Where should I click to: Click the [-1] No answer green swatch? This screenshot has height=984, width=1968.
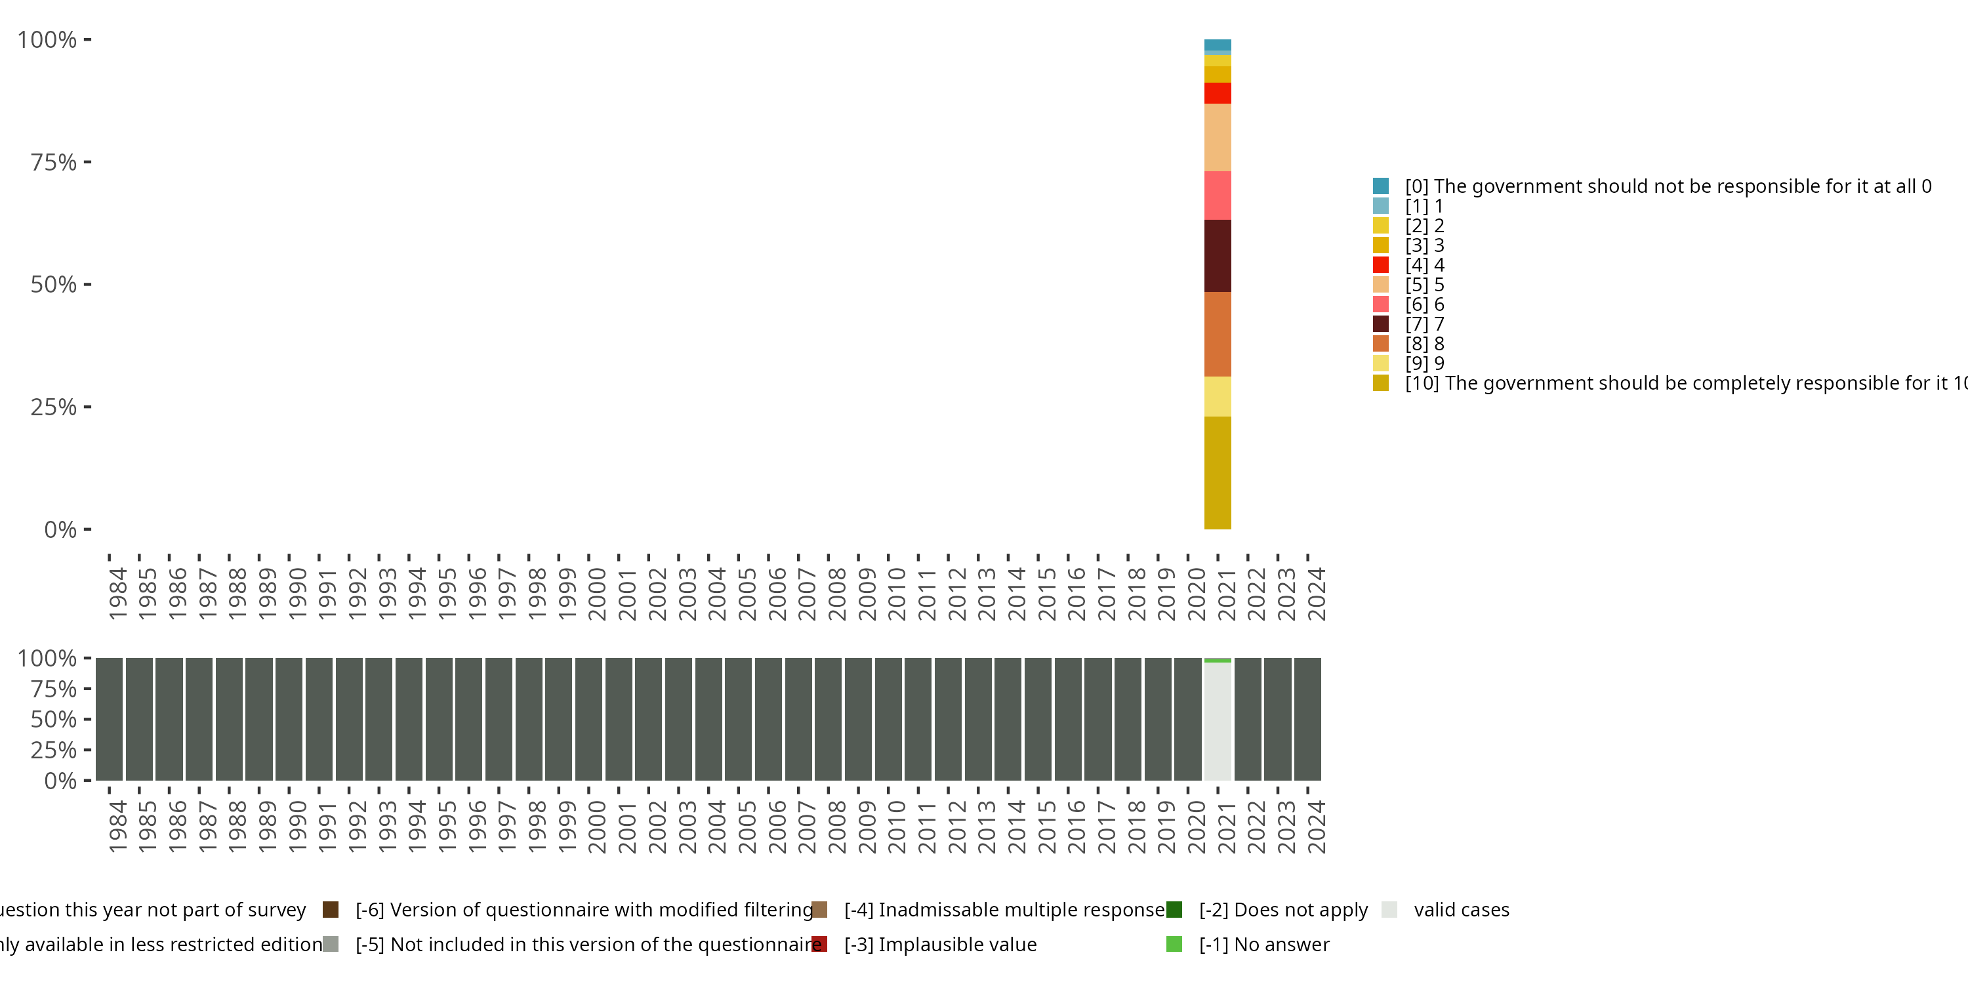[1174, 944]
